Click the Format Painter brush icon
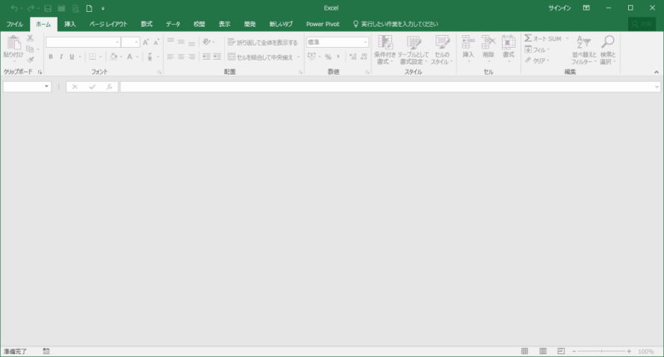Viewport: 664px width, 357px height. pos(30,60)
